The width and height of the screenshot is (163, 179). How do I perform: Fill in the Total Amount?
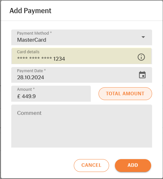point(125,94)
